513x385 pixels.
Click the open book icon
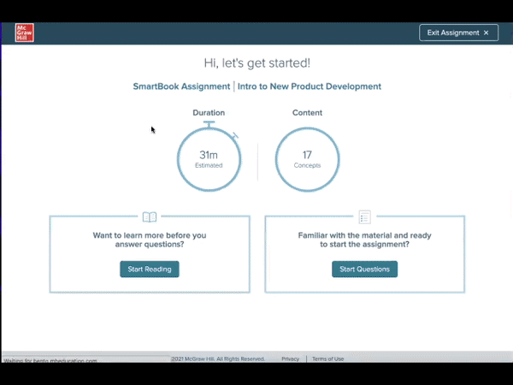[150, 217]
